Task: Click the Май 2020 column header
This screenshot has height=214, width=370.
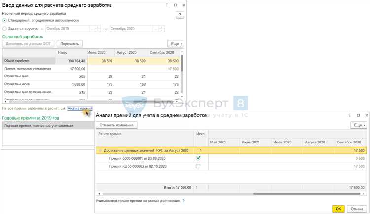Action: tap(223, 143)
